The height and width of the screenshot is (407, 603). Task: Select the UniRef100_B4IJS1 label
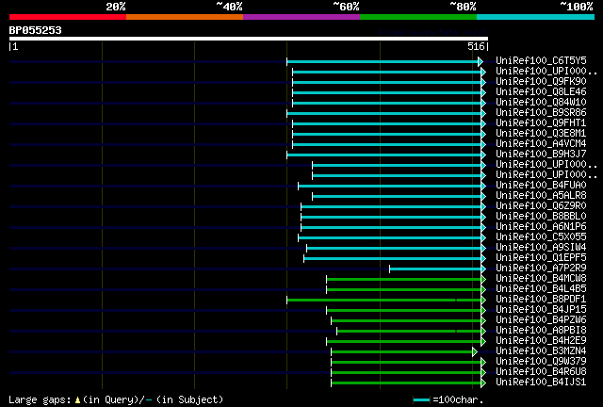pos(541,382)
